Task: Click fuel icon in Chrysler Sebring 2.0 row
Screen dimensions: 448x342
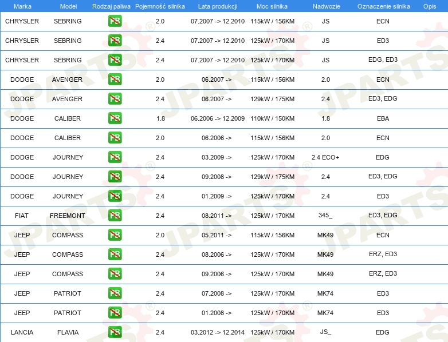Action: click(115, 21)
